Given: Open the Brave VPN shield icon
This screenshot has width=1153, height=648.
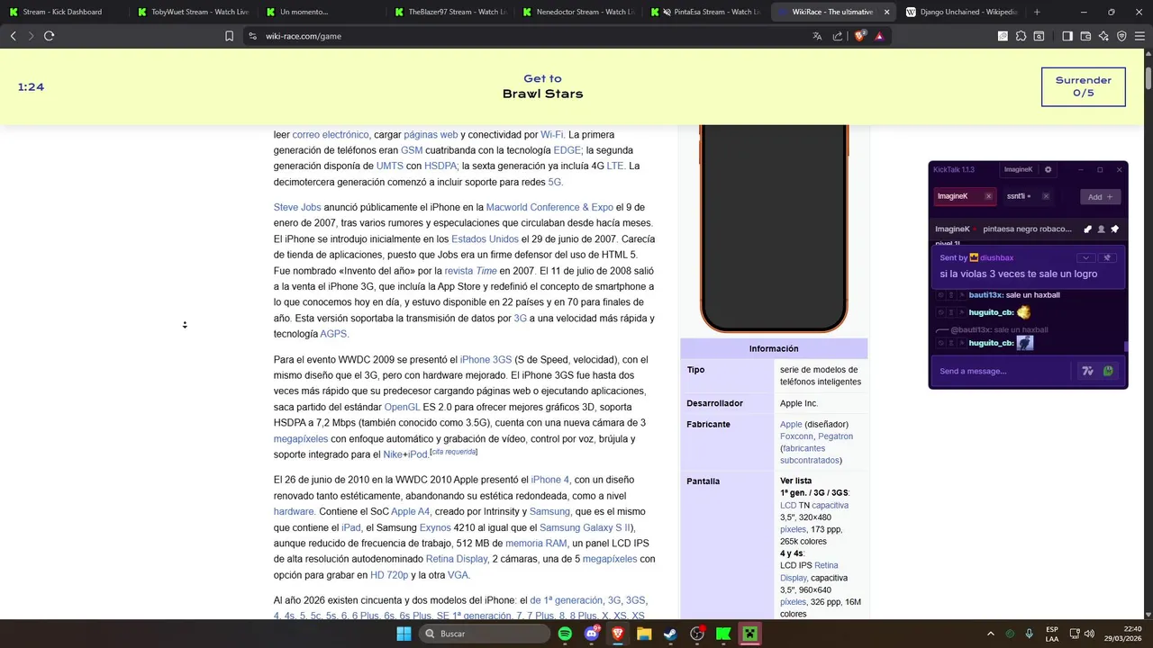Looking at the screenshot, I should point(1121,36).
